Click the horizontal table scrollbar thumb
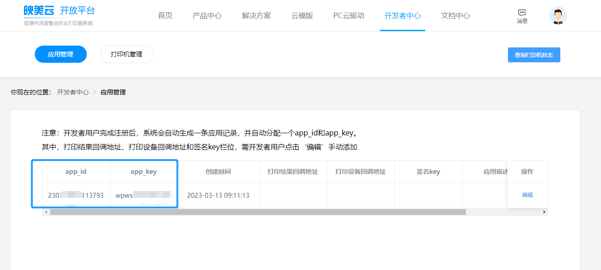This screenshot has width=601, height=270. (x=258, y=212)
